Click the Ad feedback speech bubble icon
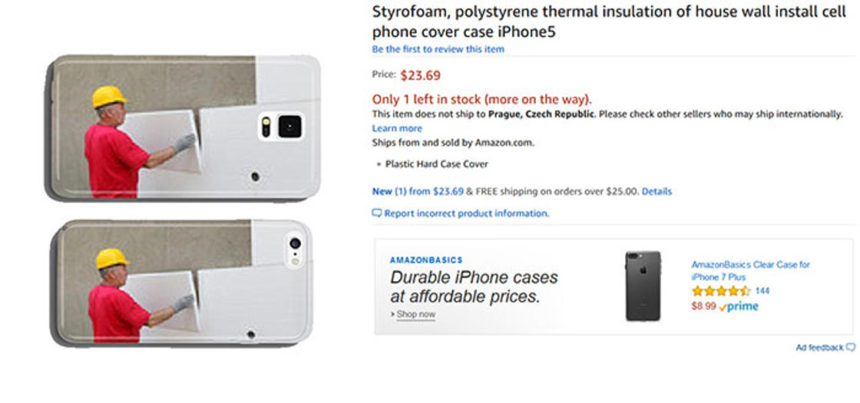Image resolution: width=860 pixels, height=403 pixels. tap(851, 348)
